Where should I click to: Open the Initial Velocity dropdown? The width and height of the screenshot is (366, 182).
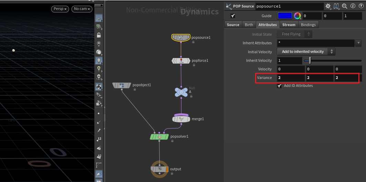[306, 52]
